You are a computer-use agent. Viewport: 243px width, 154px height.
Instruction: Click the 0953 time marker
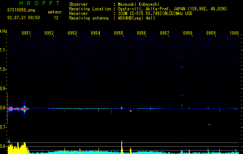pyautogui.click(x=72, y=33)
